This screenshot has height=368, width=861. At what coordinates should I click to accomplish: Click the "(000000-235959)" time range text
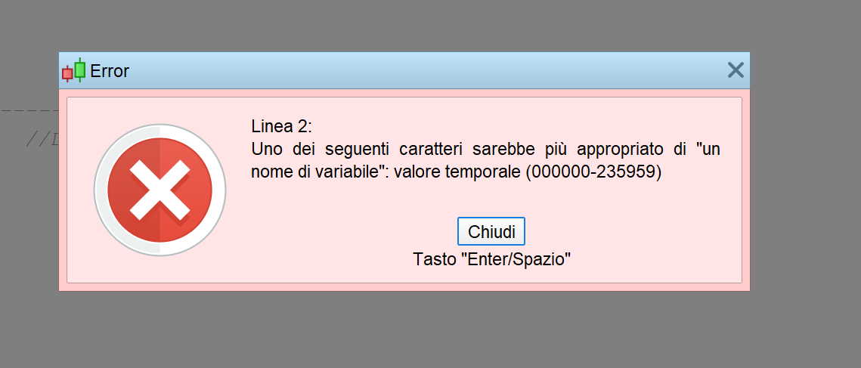(593, 172)
